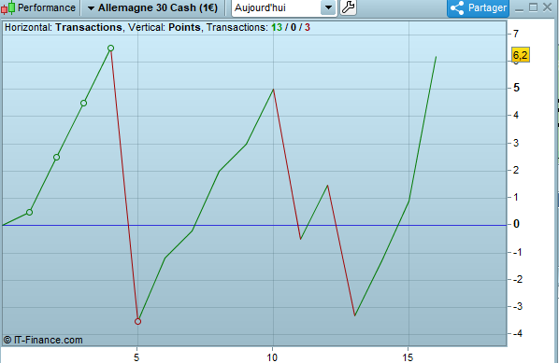Screen dimensions: 559x363
Task: Click the Performance window title text
Action: pos(47,7)
